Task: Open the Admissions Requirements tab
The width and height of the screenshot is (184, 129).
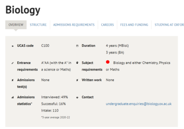Action: point(74,25)
